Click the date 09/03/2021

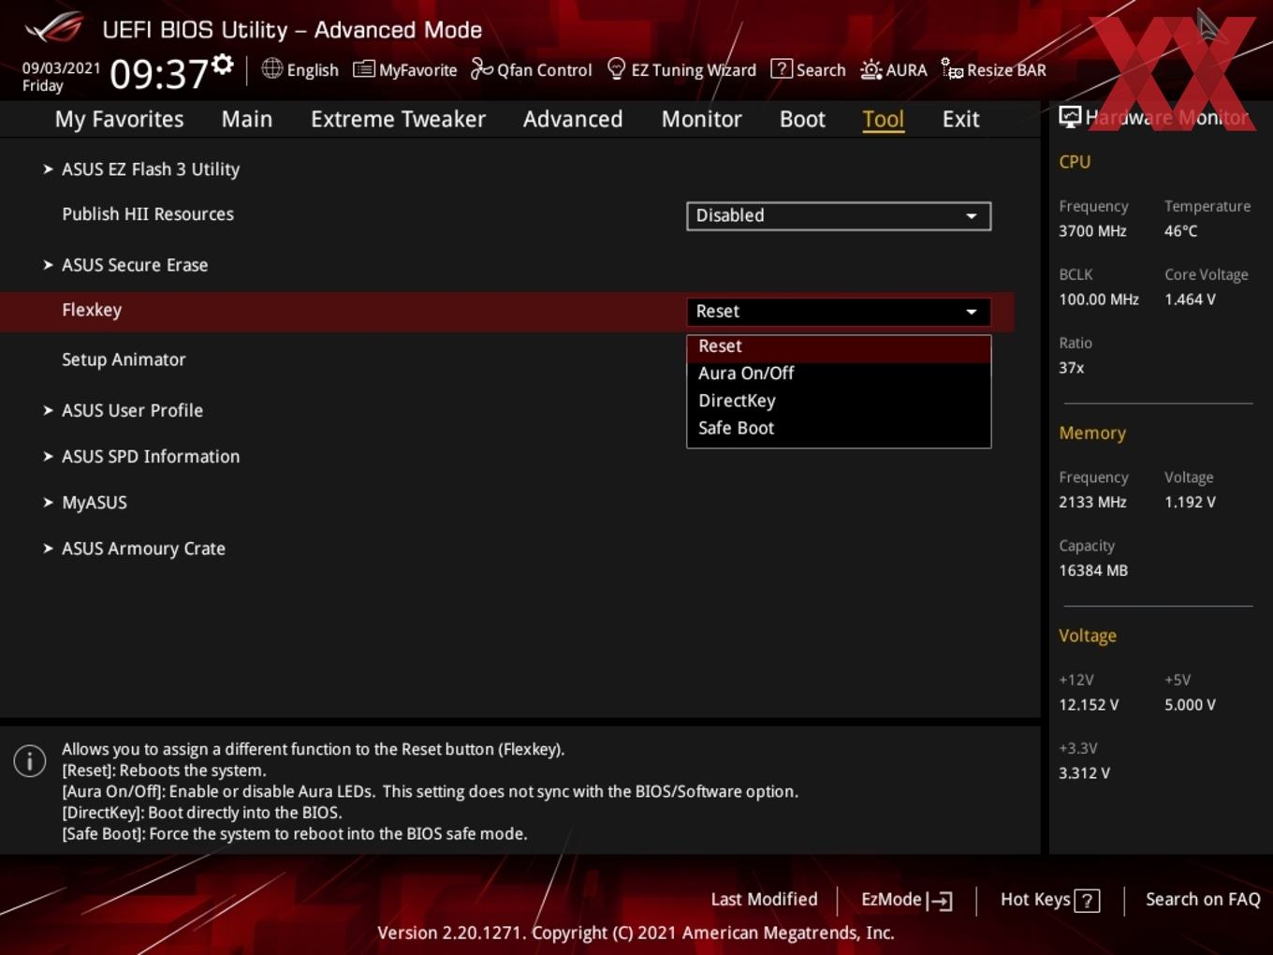coord(61,68)
